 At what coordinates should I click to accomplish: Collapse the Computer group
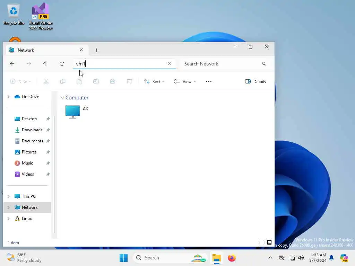pos(62,97)
